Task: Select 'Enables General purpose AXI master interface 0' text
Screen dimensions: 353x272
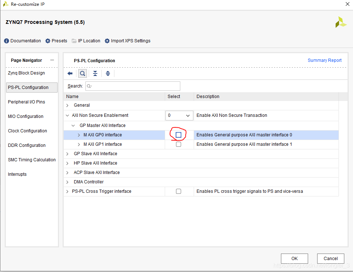Action: click(244, 135)
